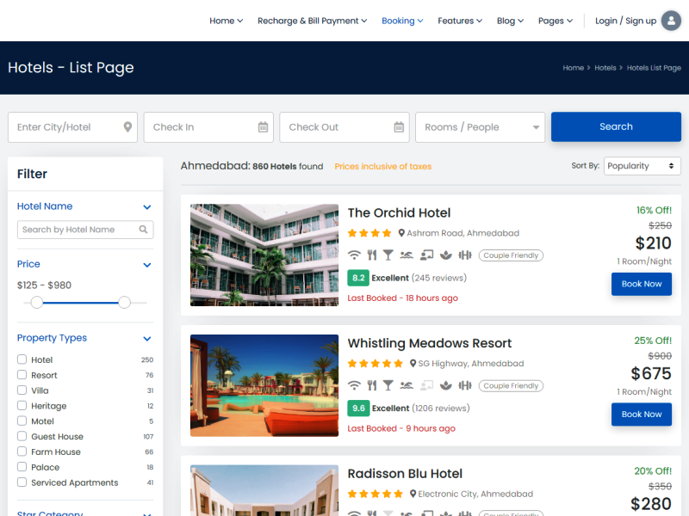The width and height of the screenshot is (689, 516).
Task: Check the Resort property type filter
Action: [22, 375]
